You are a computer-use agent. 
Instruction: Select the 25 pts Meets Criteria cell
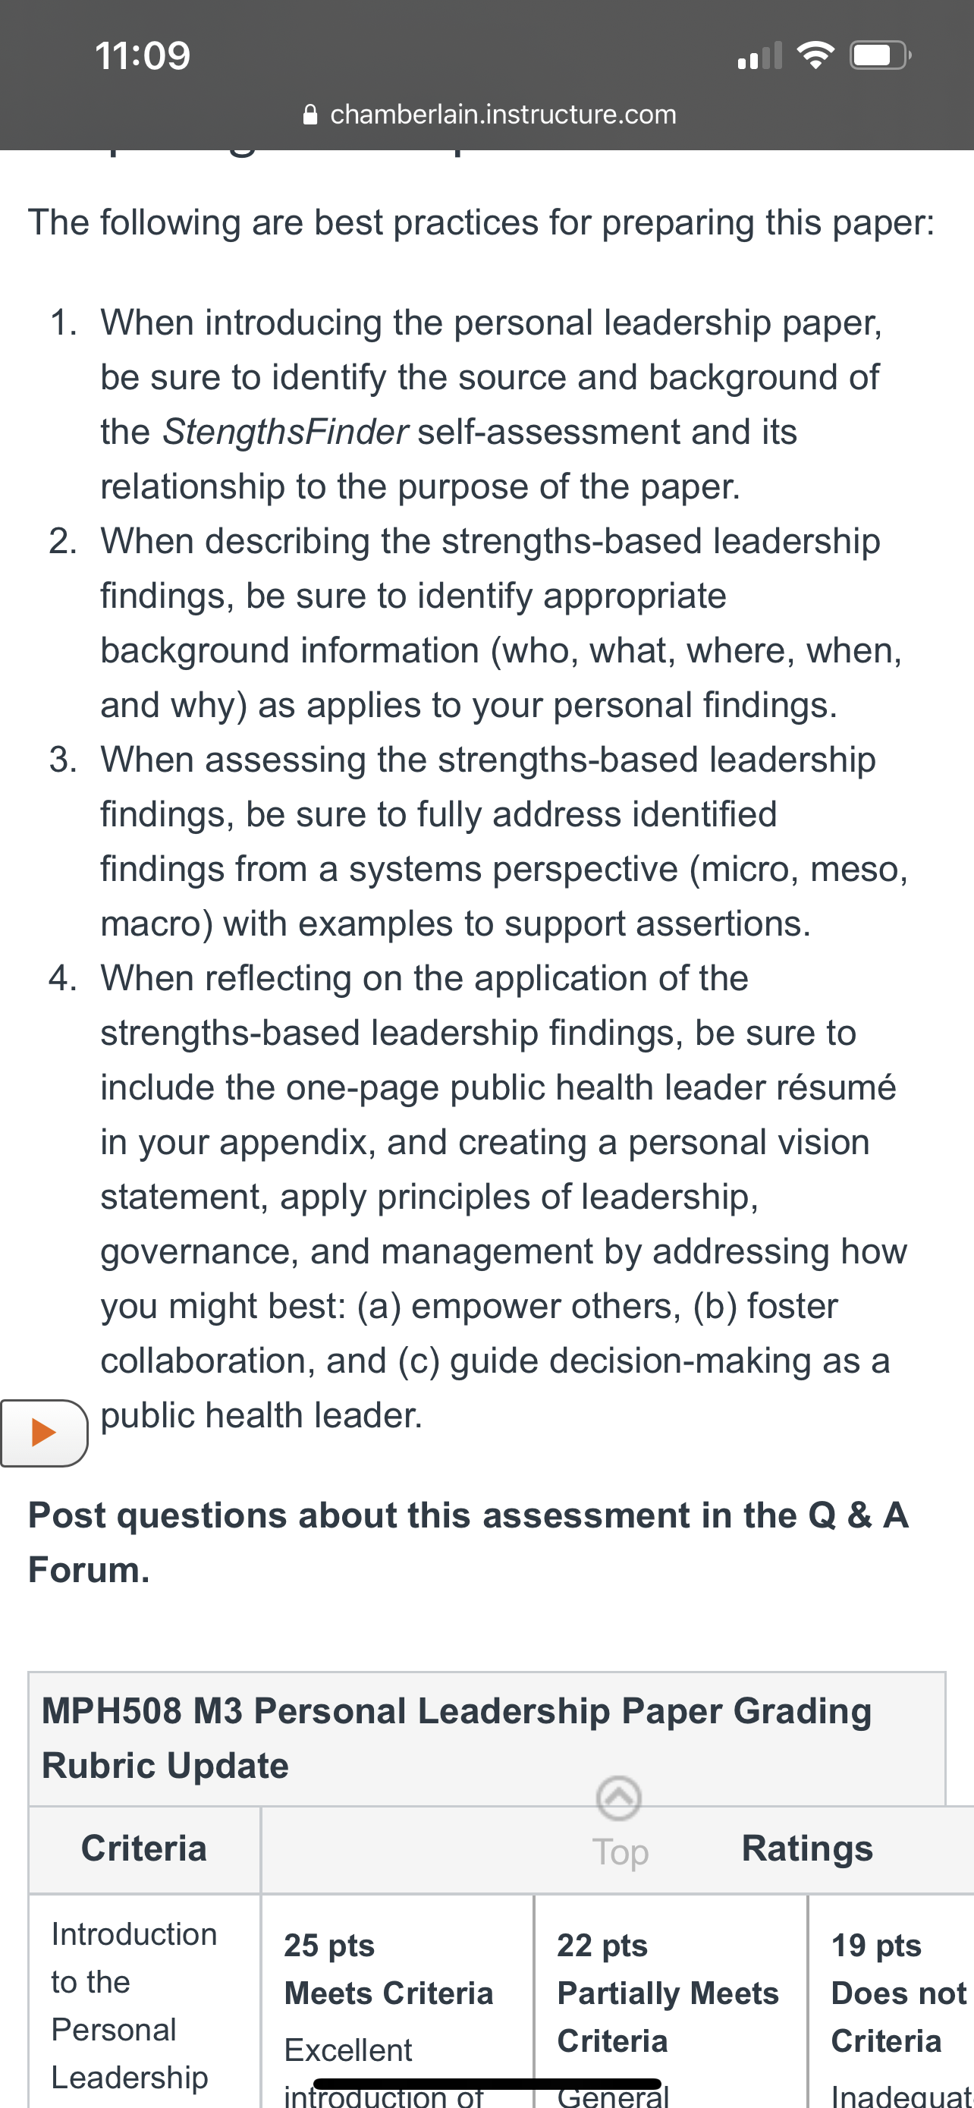[397, 2001]
